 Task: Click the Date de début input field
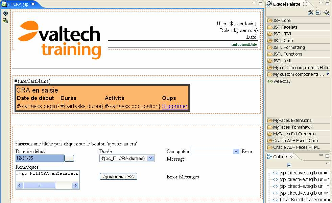(x=39, y=158)
